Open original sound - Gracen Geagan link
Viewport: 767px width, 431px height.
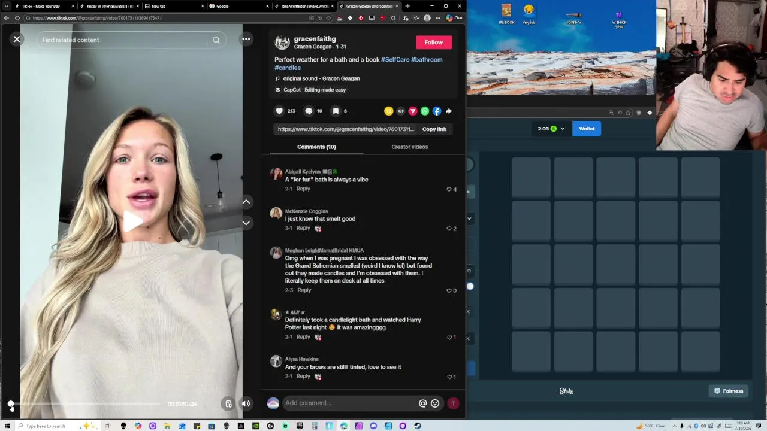pos(321,78)
